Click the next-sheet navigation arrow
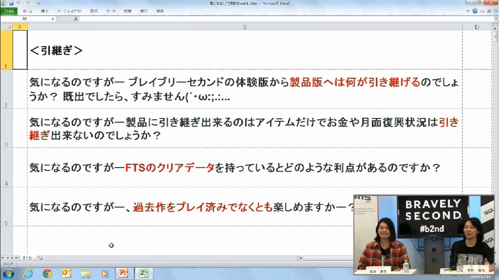 [x=12, y=258]
